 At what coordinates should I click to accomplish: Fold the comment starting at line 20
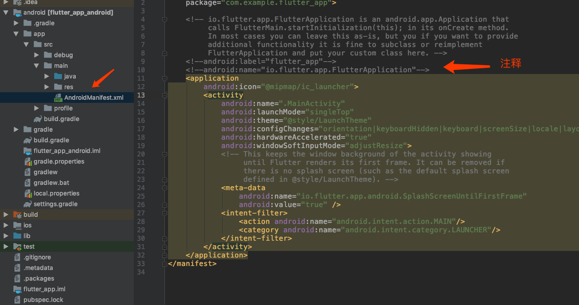pos(165,154)
